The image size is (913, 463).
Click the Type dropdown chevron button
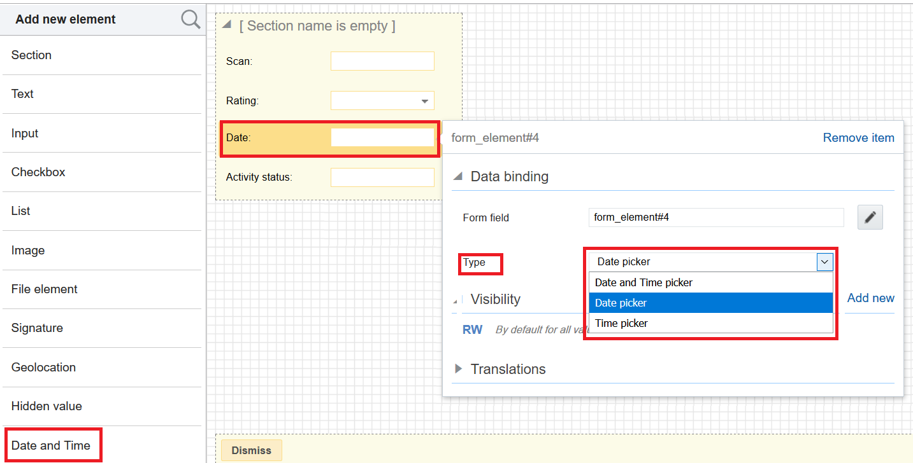click(824, 261)
